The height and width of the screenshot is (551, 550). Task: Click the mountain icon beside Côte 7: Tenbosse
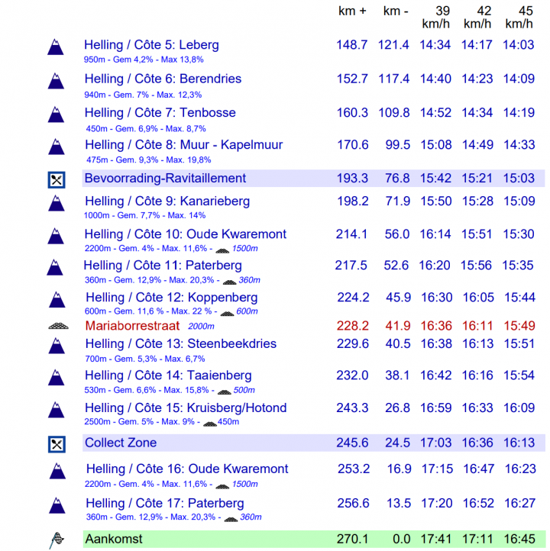pos(56,114)
